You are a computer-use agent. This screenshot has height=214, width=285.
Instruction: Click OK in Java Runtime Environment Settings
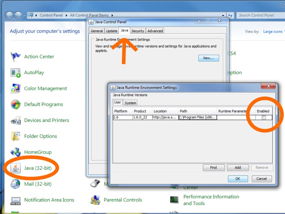coord(238,179)
